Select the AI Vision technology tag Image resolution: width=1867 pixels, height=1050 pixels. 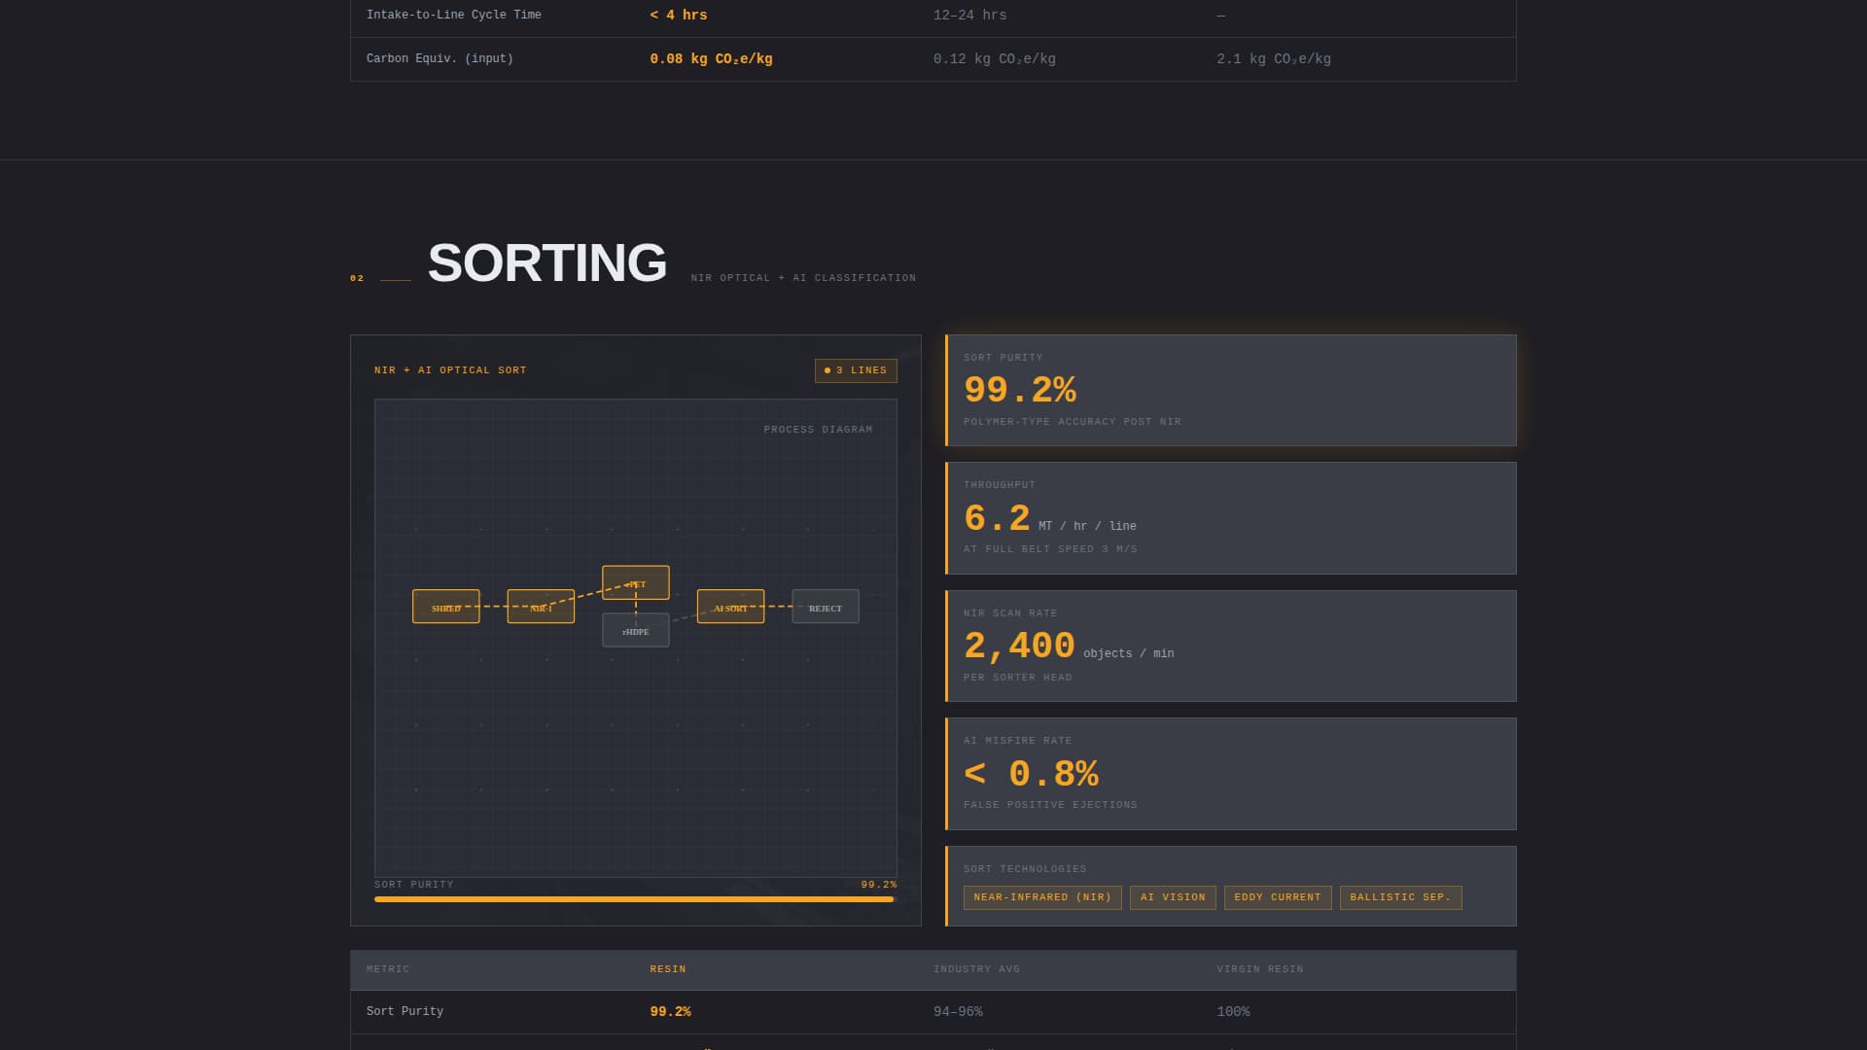[x=1172, y=897]
